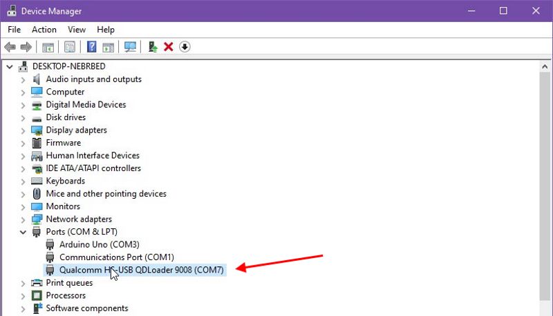The image size is (553, 316).
Task: Minimize the Device Manager window
Action: 471,11
